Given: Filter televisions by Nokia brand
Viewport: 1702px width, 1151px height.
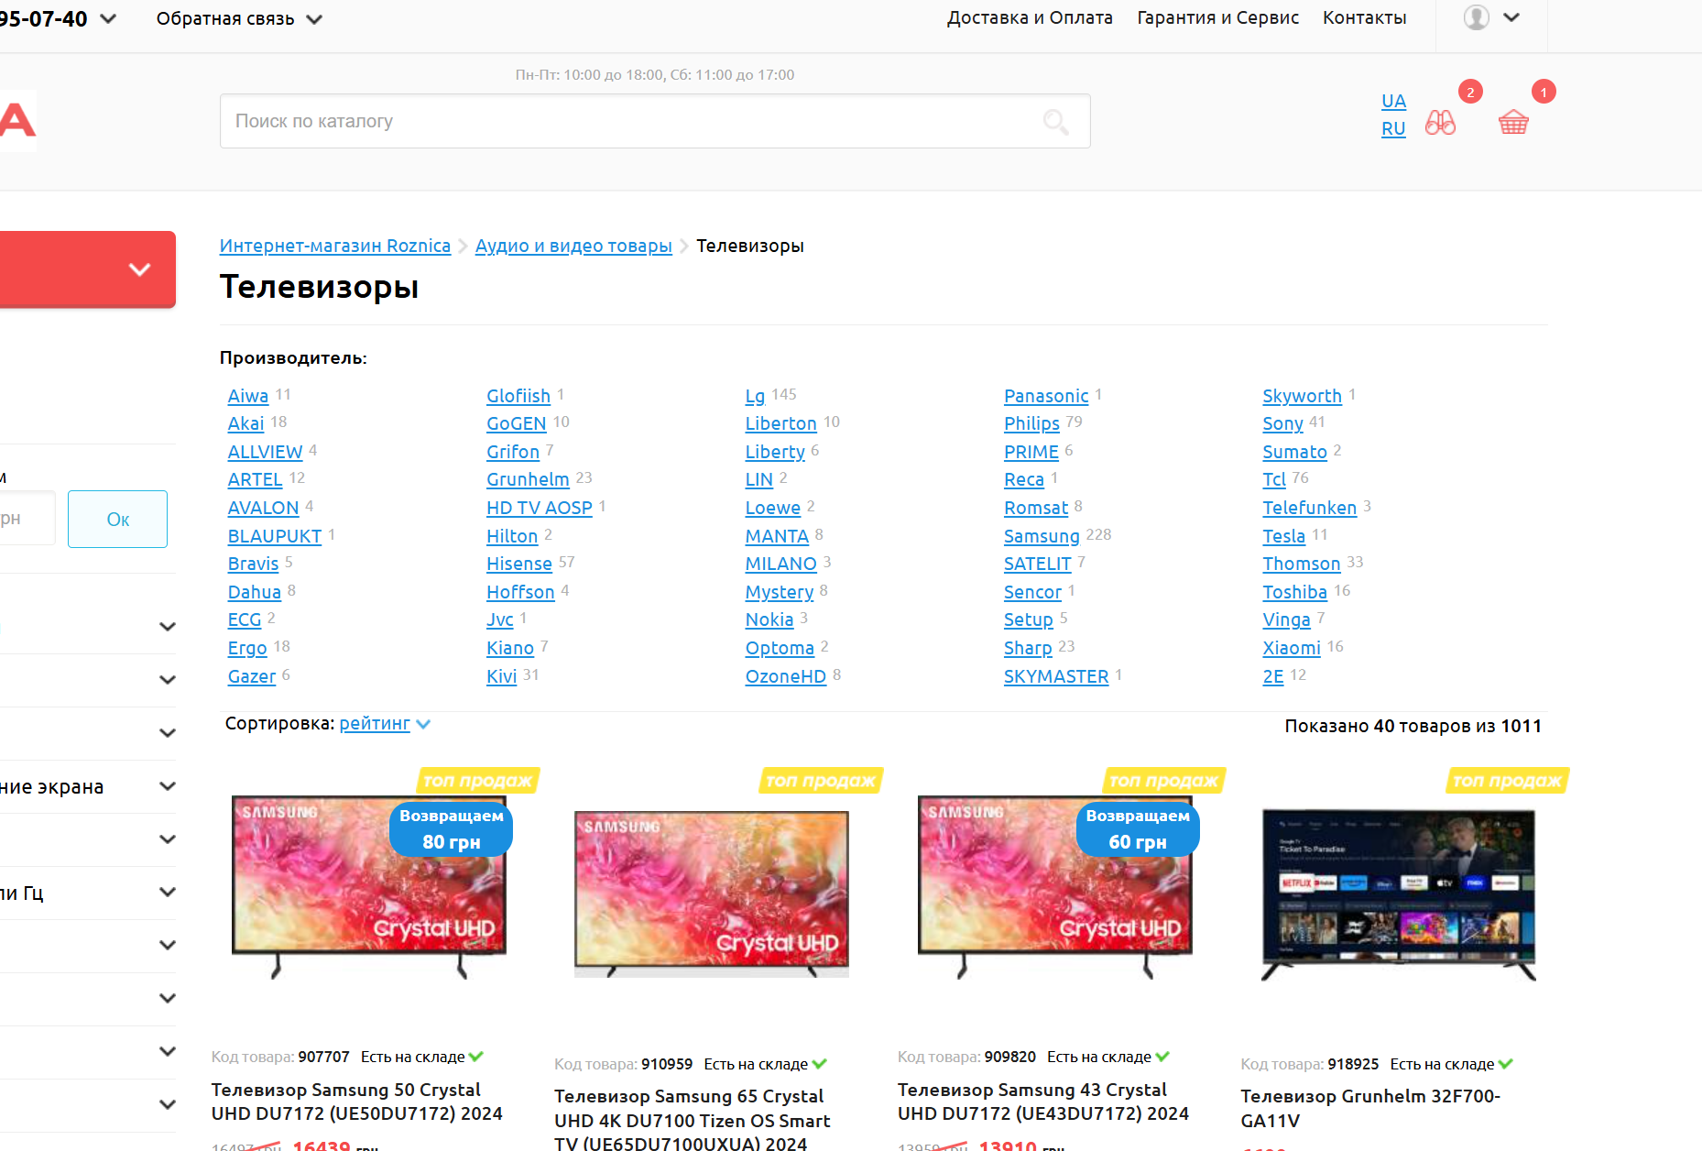Looking at the screenshot, I should coord(769,619).
